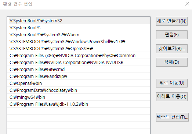Select the Git\cmd path entry
Screen dimensions: 192x134
[x=79, y=70]
